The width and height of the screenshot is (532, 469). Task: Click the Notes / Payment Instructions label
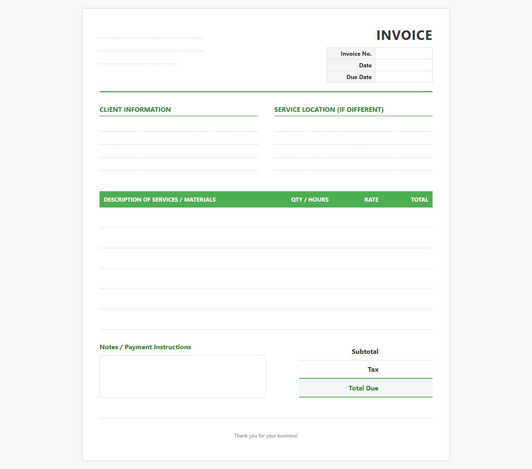pyautogui.click(x=145, y=347)
